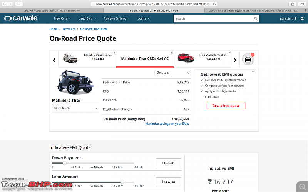Image resolution: width=308 pixels, height=192 pixels.
Task: Open the Loans dropdown menu
Action: (x=143, y=18)
